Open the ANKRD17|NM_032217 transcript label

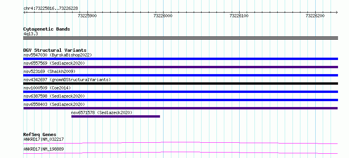pos(44,140)
